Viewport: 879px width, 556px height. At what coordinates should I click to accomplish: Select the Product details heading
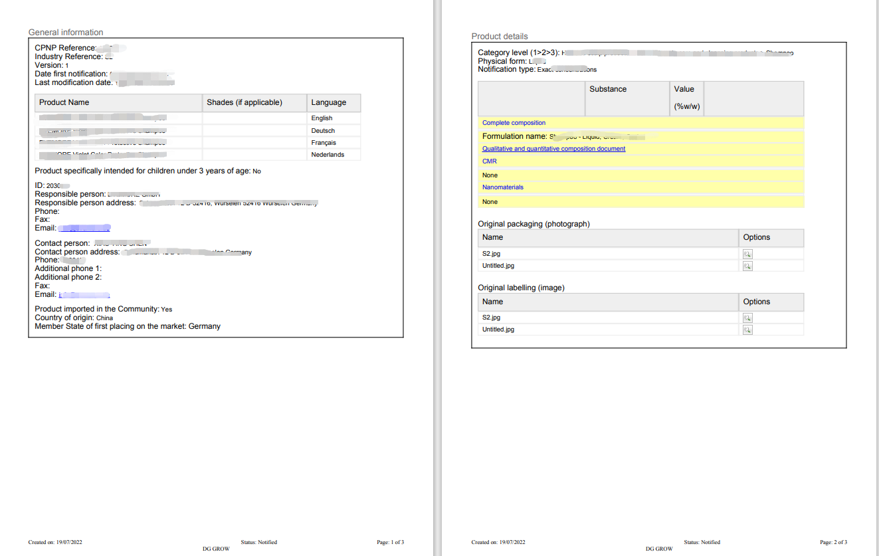[500, 36]
